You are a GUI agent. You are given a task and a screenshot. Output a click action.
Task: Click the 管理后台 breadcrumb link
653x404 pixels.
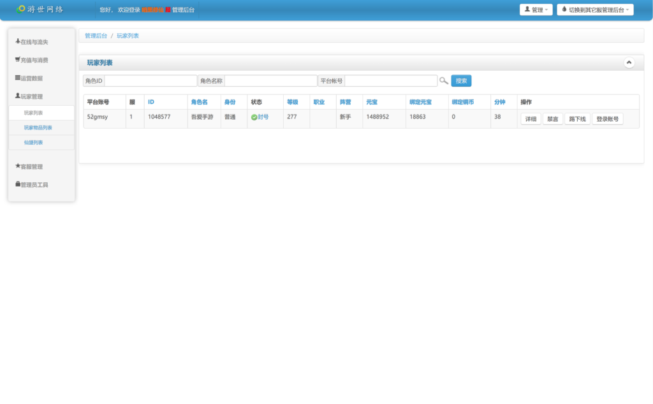pyautogui.click(x=96, y=36)
